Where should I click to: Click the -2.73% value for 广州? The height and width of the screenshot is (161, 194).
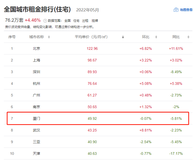pyautogui.click(x=176, y=95)
